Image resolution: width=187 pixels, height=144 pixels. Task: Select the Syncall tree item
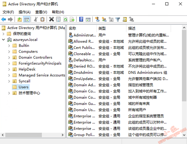coord(24,81)
